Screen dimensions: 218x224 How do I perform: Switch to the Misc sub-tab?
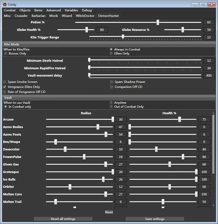[7, 16]
